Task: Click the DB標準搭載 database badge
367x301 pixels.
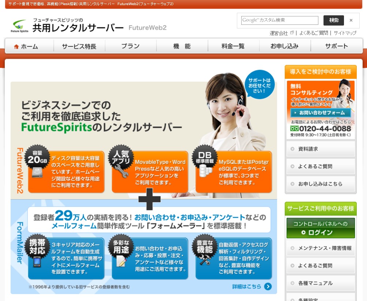Action: tap(205, 161)
